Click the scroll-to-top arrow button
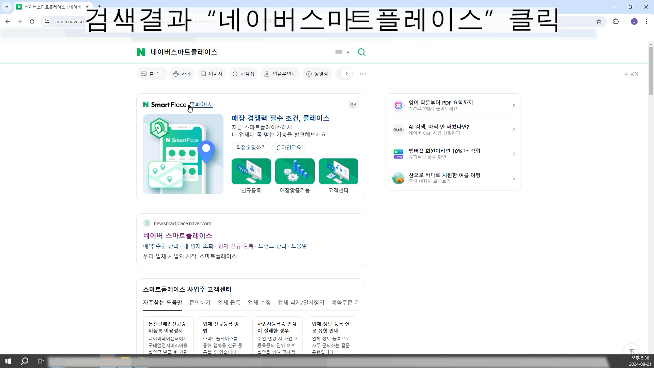 (632, 352)
